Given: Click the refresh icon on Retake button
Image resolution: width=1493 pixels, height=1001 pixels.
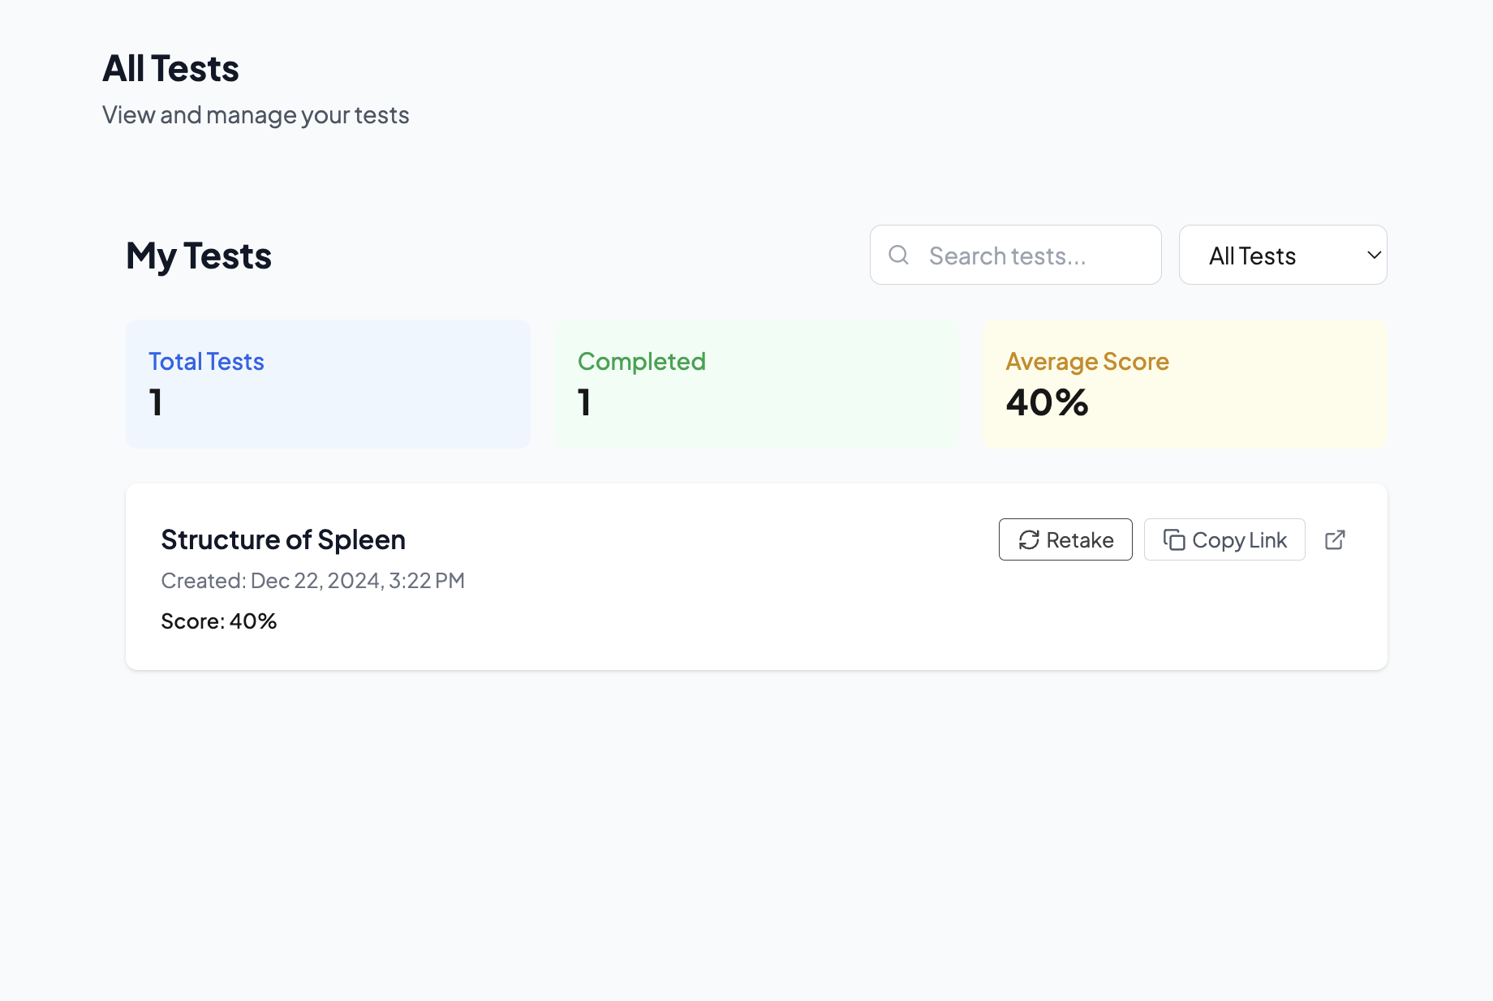Looking at the screenshot, I should [x=1029, y=540].
